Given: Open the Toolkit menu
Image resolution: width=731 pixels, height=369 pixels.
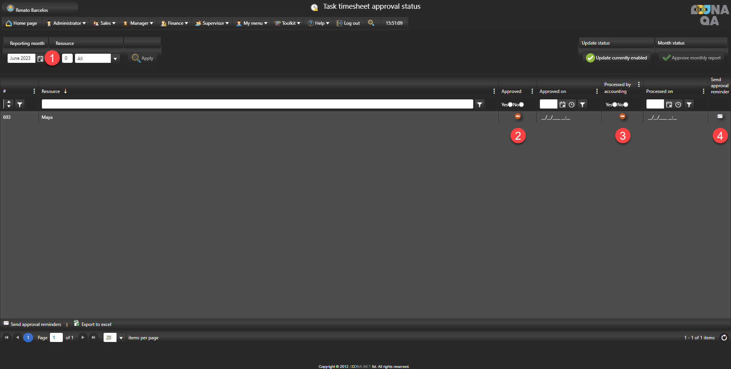Looking at the screenshot, I should (287, 23).
